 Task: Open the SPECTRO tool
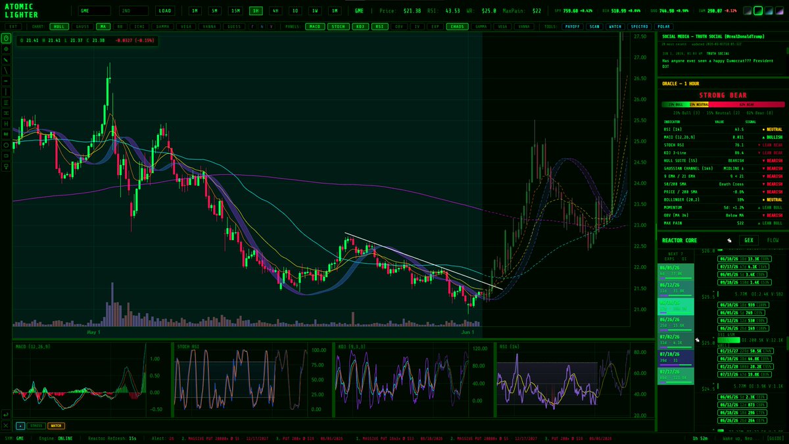[640, 26]
